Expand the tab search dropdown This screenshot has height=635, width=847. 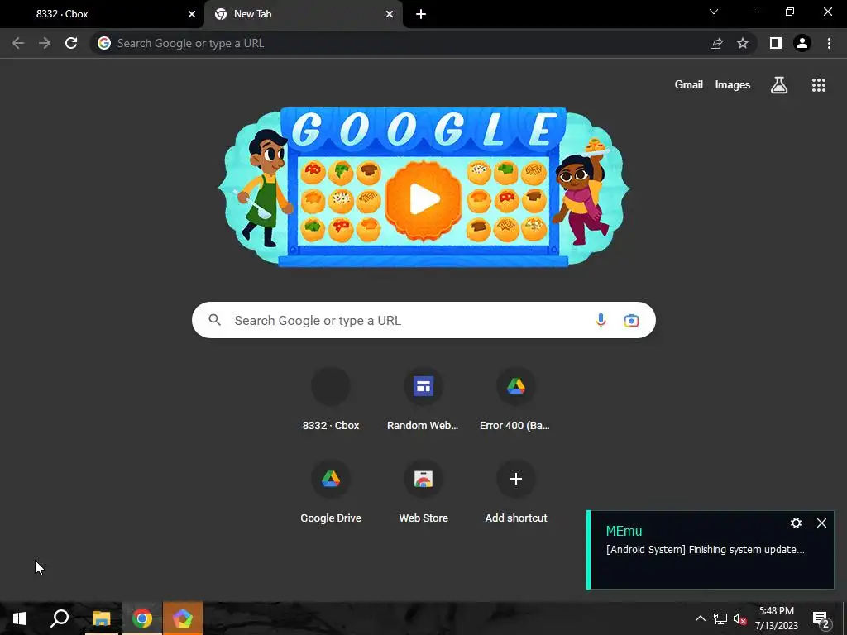pos(714,12)
